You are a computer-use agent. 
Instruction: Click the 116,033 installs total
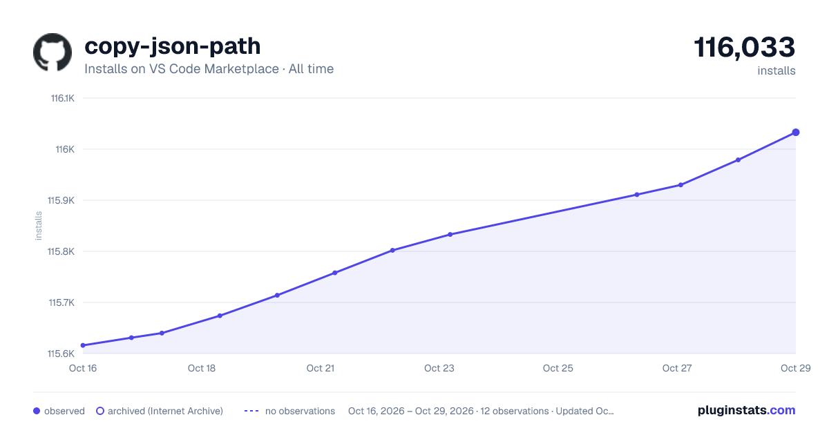[x=745, y=48]
